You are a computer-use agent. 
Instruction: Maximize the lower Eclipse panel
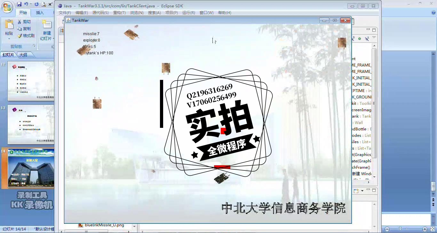pos(374,190)
